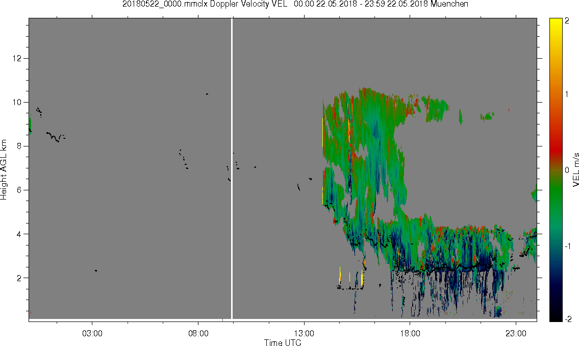
Task: Click the 03:00 time axis label
Action: tap(92, 334)
